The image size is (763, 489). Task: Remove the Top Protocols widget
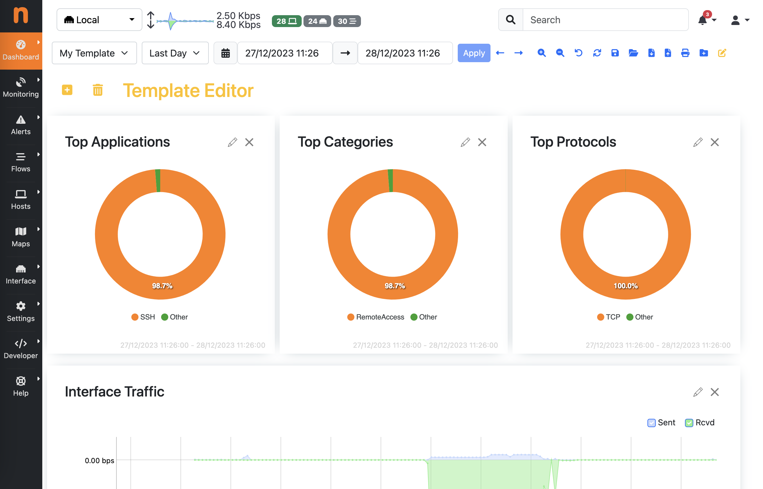[x=714, y=142]
